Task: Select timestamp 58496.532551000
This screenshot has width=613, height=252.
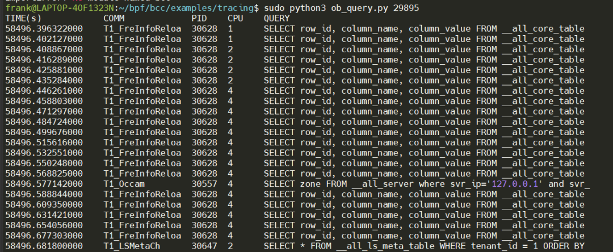Action: 44,153
